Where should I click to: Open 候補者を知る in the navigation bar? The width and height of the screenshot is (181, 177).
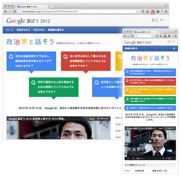[24, 30]
